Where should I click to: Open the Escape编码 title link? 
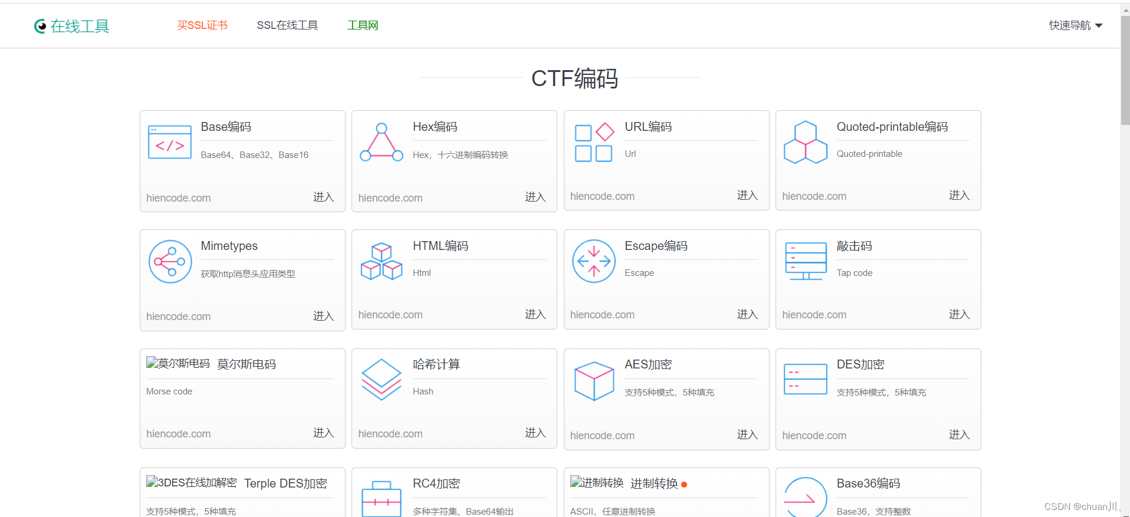coord(656,246)
